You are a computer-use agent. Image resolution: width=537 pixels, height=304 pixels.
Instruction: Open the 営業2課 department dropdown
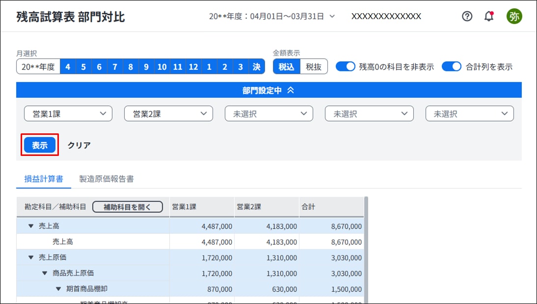[168, 114]
